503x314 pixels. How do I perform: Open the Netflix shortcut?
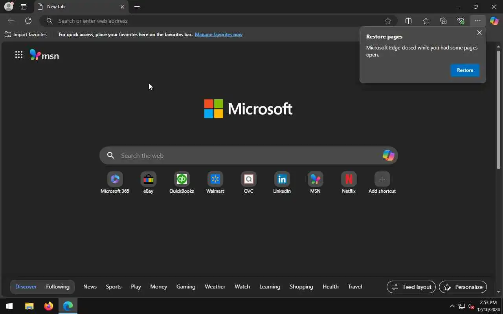(x=349, y=183)
